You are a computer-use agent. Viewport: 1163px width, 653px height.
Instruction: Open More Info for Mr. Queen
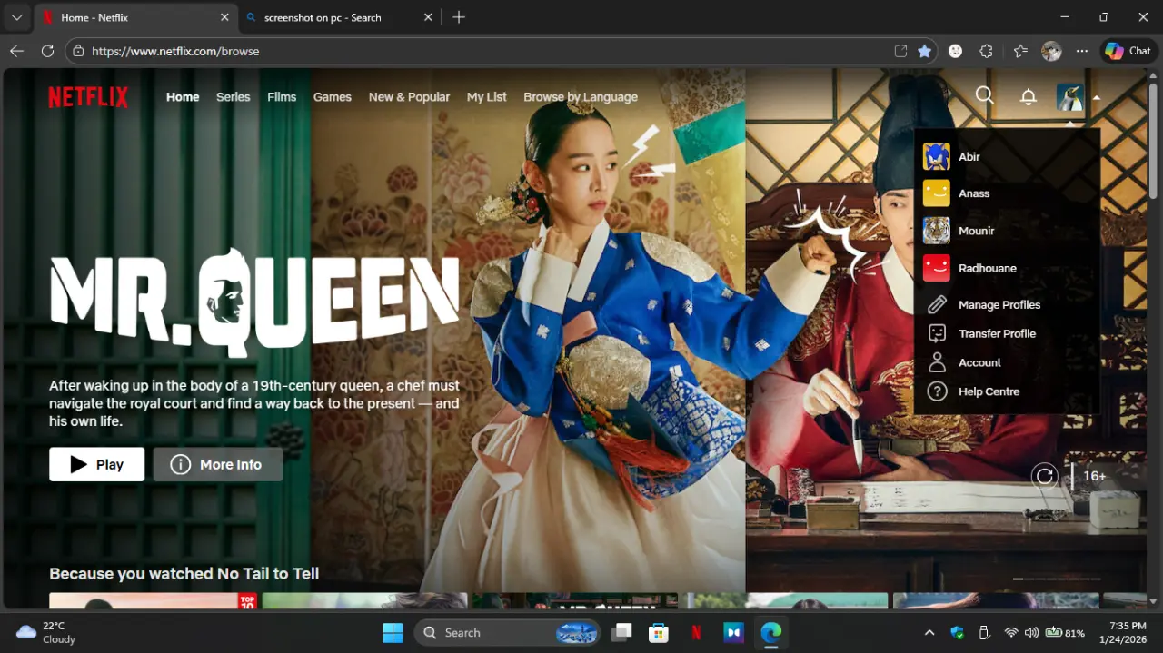(x=217, y=464)
